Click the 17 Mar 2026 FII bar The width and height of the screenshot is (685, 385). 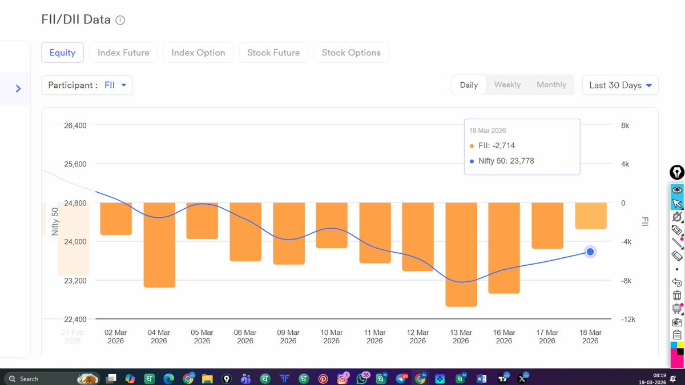pyautogui.click(x=547, y=226)
